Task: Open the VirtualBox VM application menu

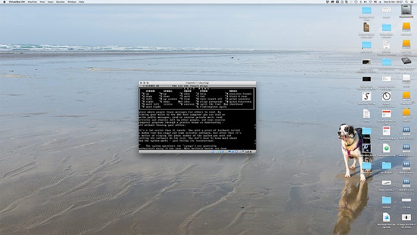Action: pyautogui.click(x=17, y=2)
